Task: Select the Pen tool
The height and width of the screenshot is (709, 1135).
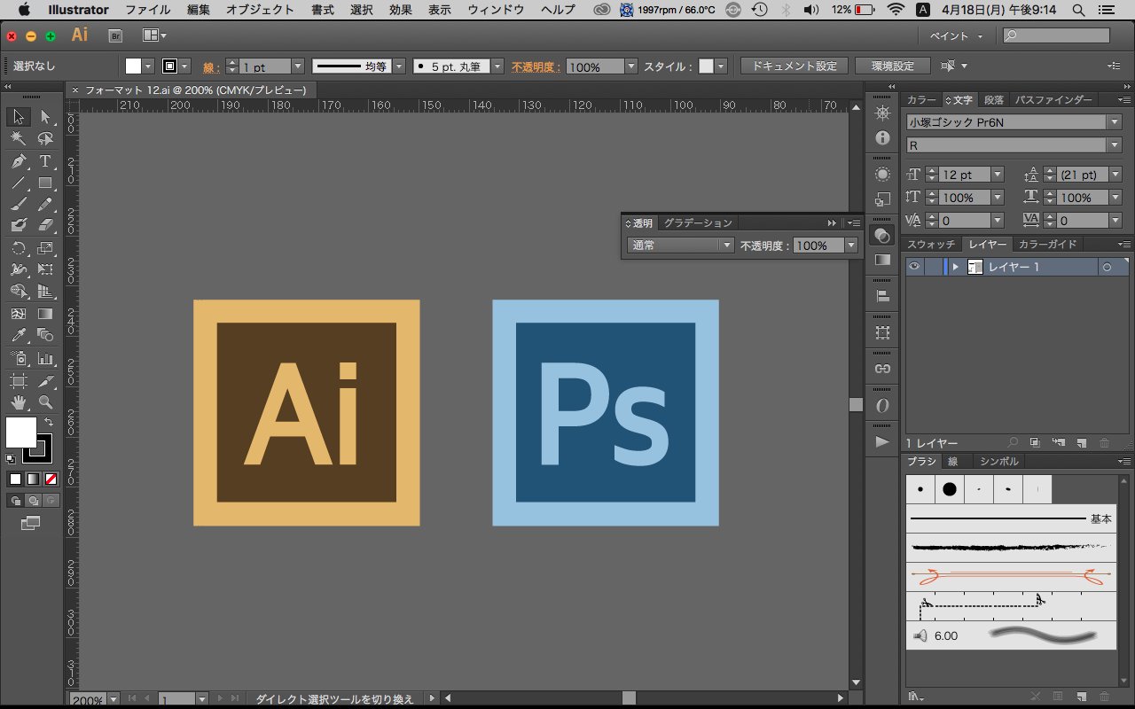Action: point(19,161)
